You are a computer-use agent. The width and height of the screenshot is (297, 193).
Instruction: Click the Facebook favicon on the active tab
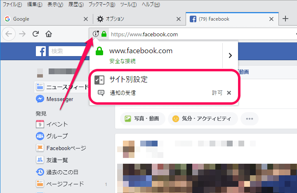tap(193, 19)
